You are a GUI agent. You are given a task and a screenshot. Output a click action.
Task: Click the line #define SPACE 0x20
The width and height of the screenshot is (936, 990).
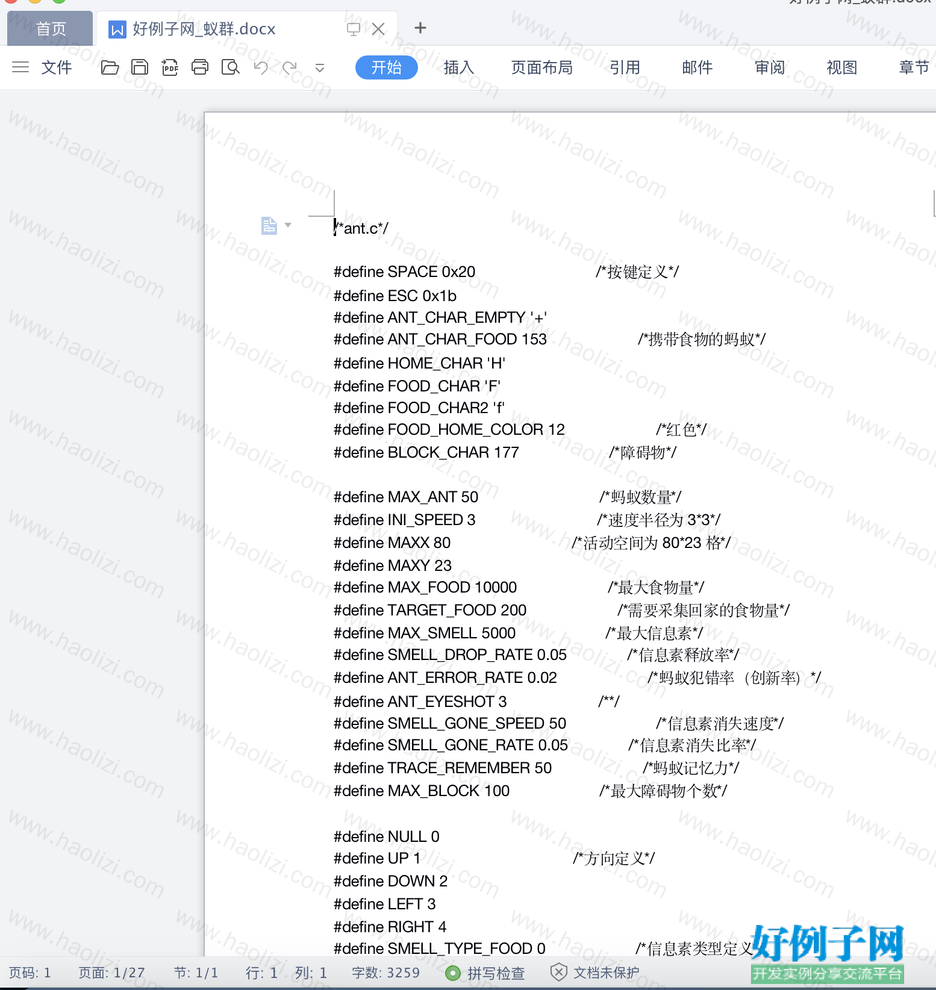tap(404, 272)
